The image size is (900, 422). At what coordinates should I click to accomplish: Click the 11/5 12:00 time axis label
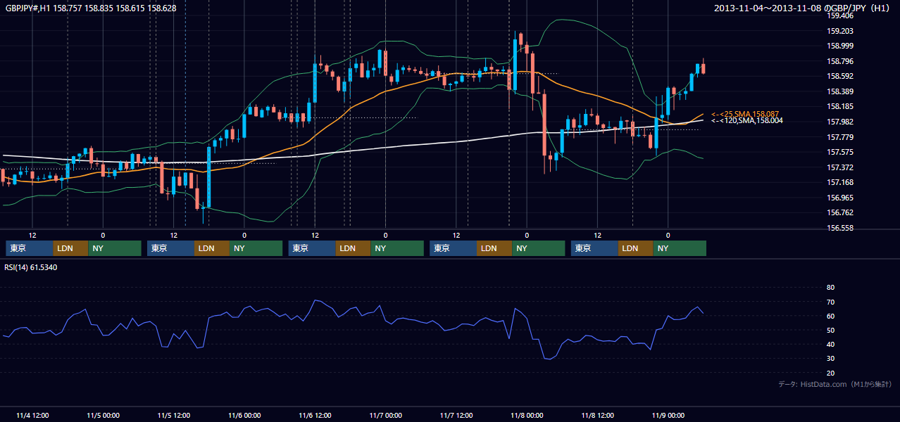(x=173, y=415)
